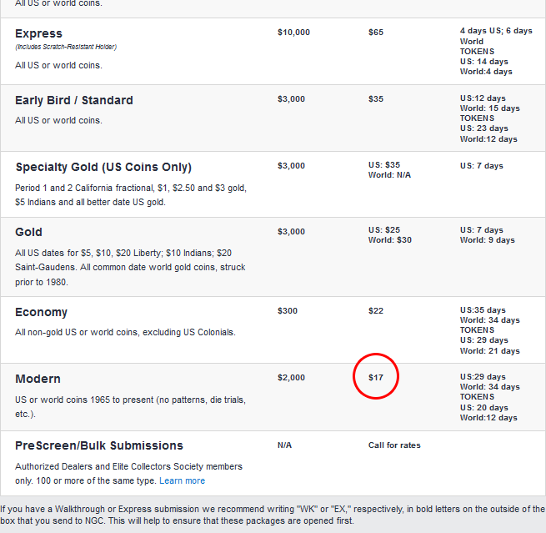This screenshot has width=546, height=533.
Task: Select the Modern tier heading
Action: [x=38, y=379]
